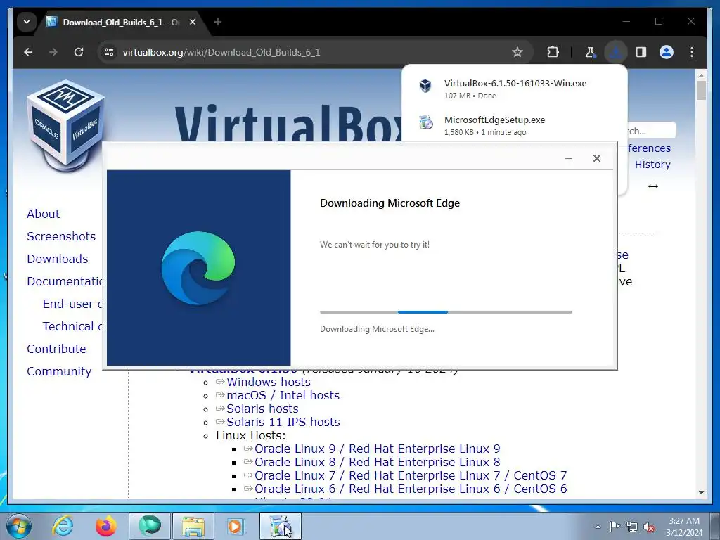This screenshot has width=720, height=540.
Task: Click the Microsoft Edge logo in installer
Action: pos(198,268)
